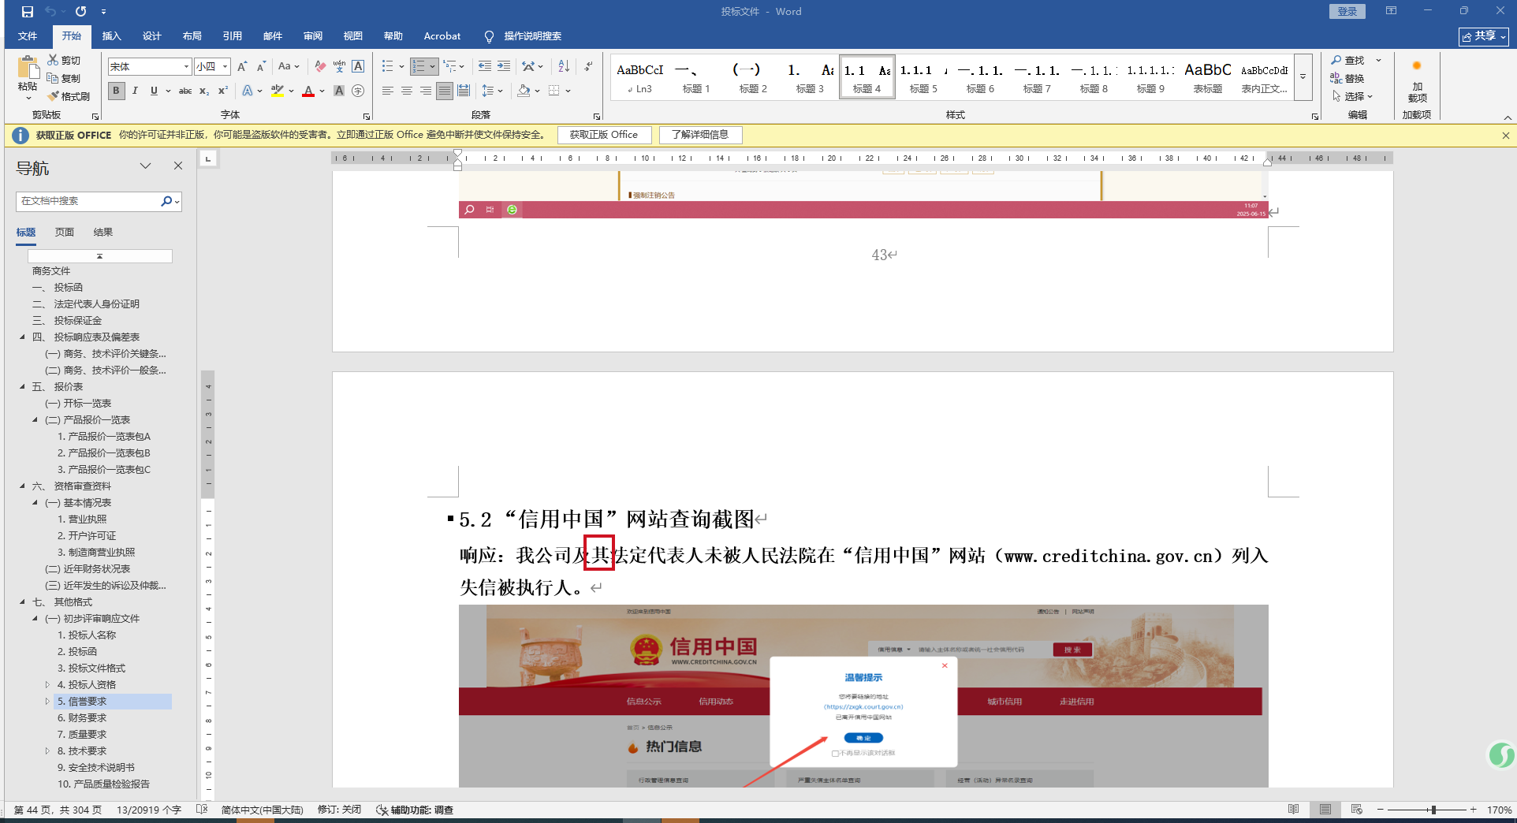Click the 了解详细信息 button
Screen dimensions: 1517x823
700,135
